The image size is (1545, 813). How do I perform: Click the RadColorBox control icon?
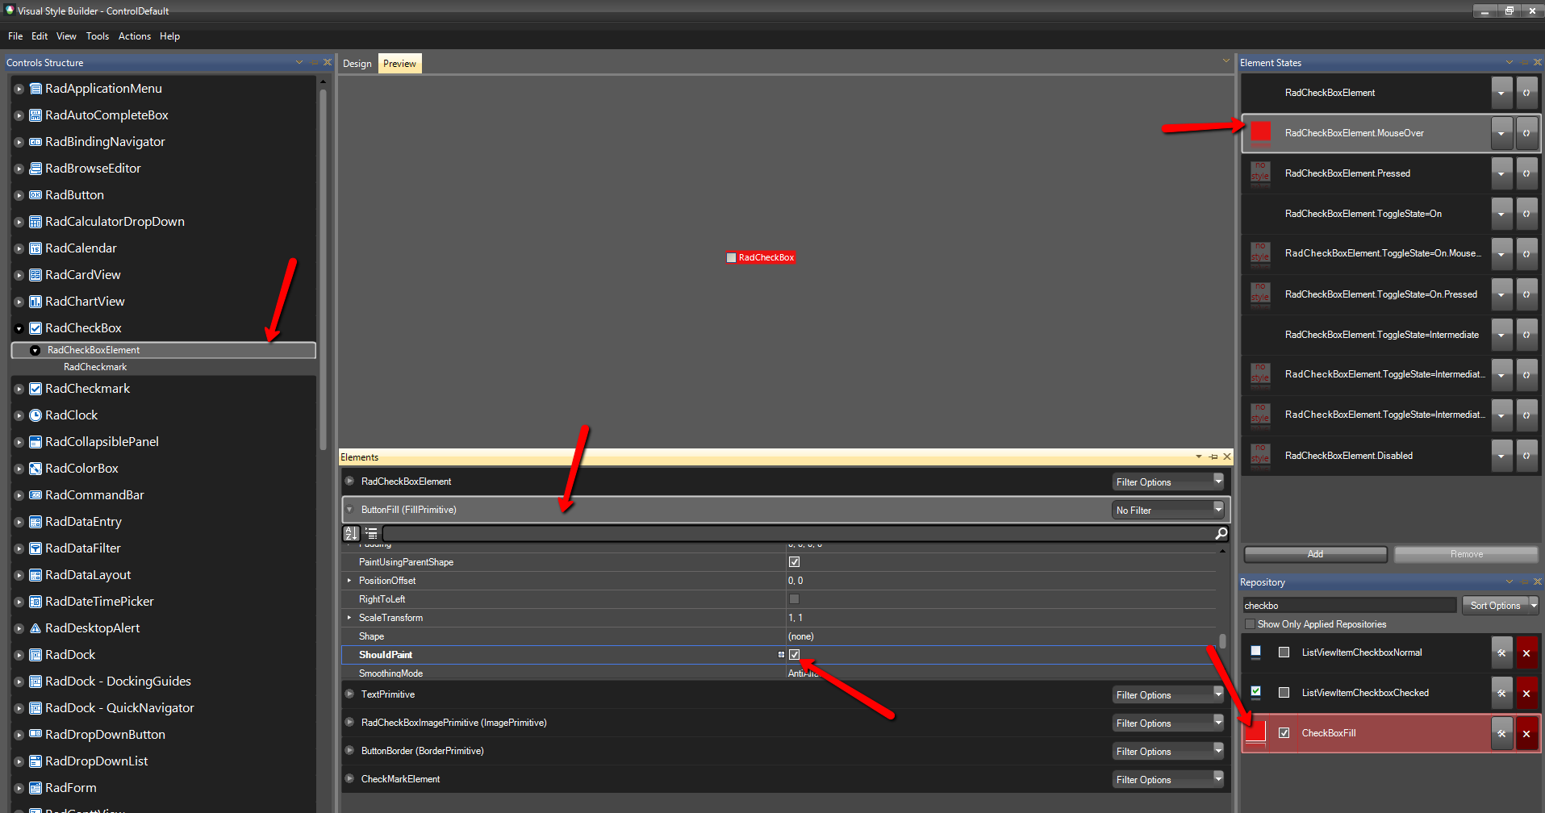(x=35, y=469)
